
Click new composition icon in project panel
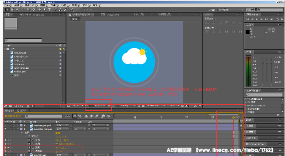[15, 106]
